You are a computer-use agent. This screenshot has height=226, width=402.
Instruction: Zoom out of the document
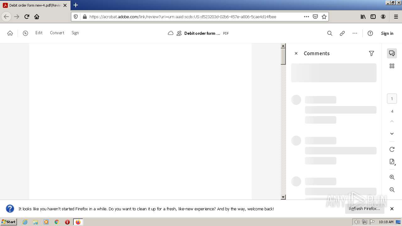392,190
